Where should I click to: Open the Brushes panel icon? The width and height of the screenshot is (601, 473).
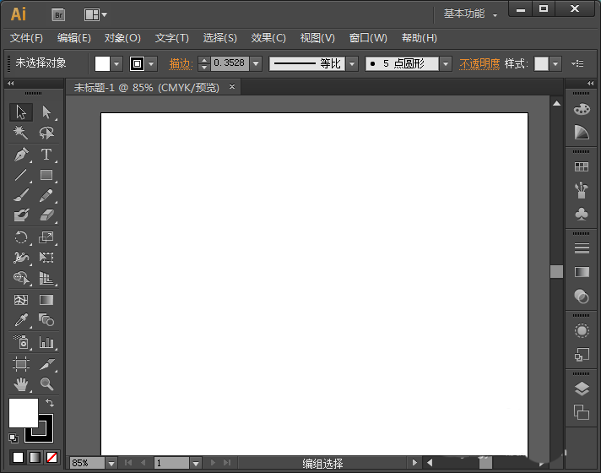tap(581, 190)
